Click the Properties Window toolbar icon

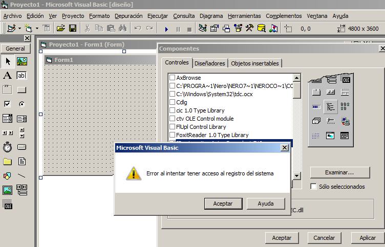point(215,29)
